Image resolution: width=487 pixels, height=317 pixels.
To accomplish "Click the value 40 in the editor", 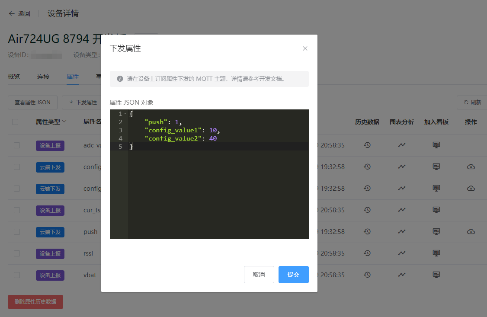I will tap(213, 138).
